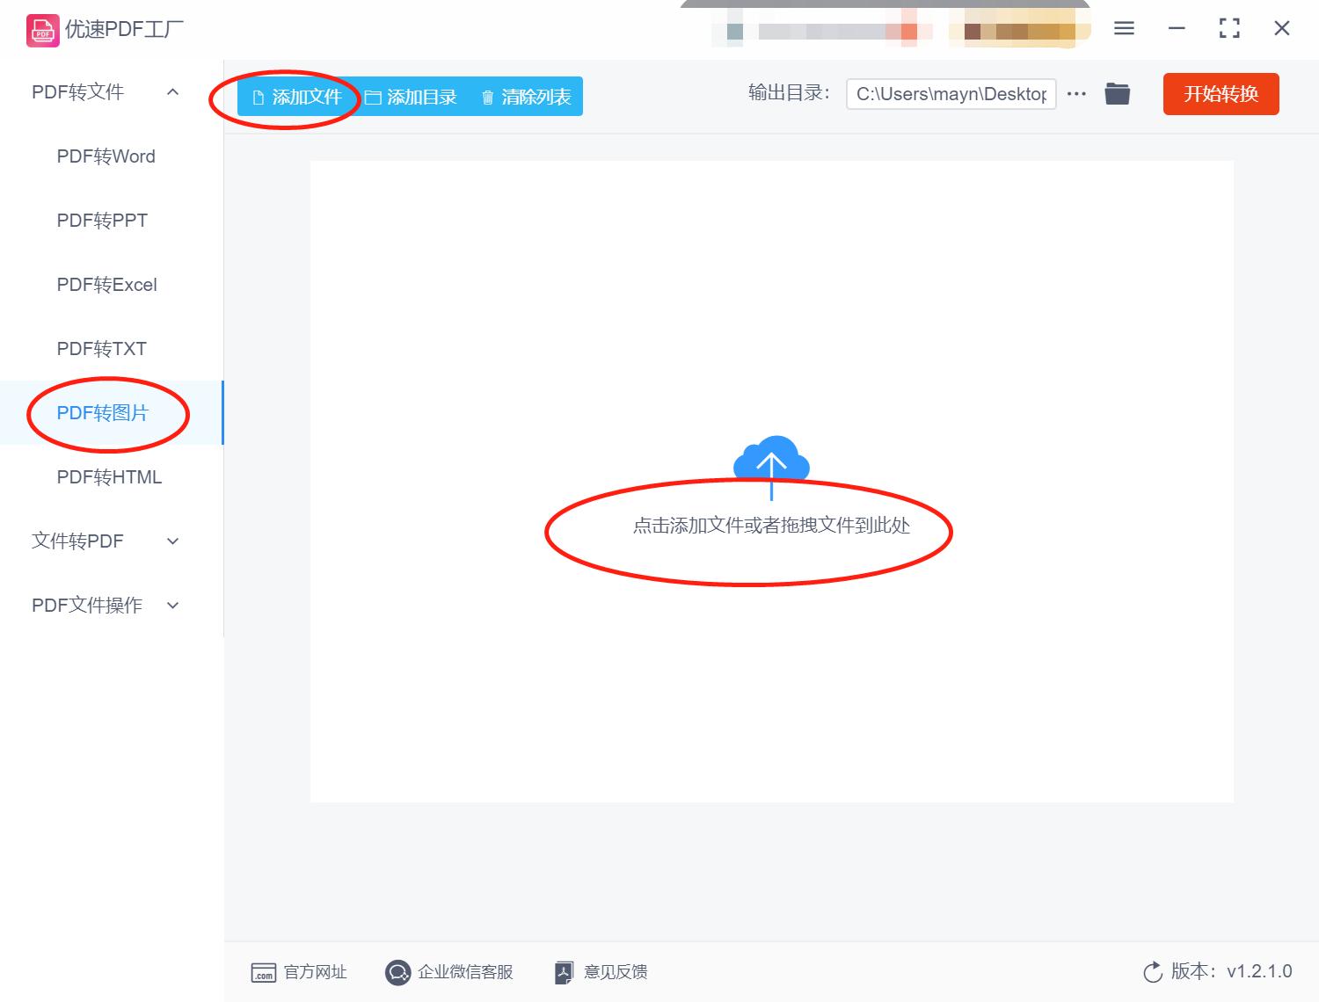
Task: Select the 添加文件 document icon
Action: pos(256,97)
